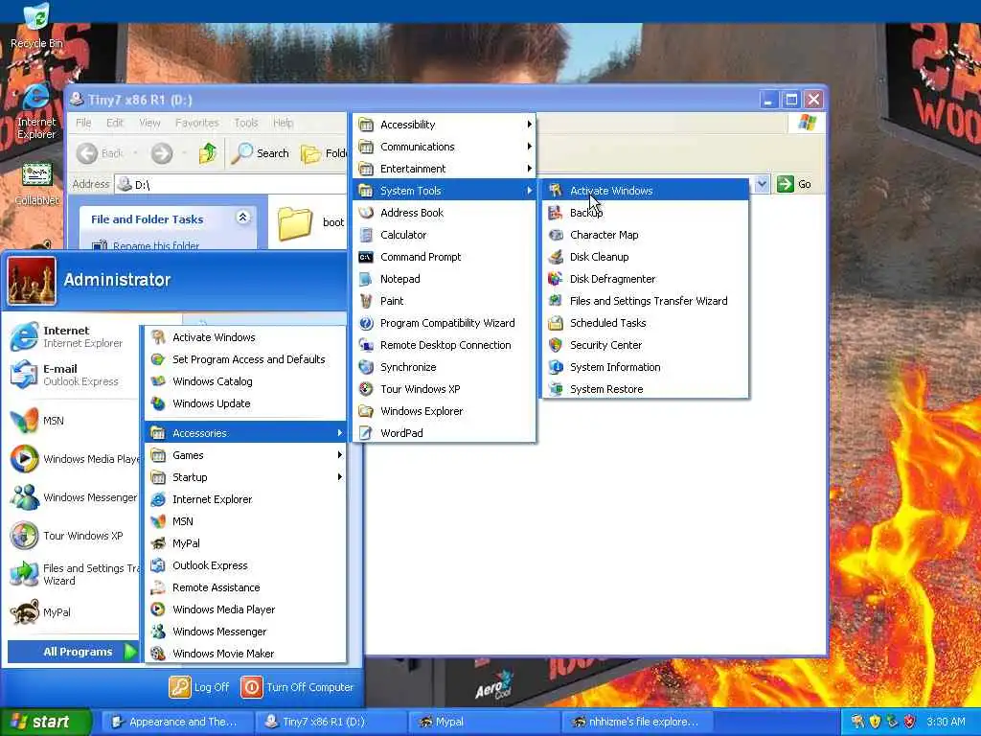
Task: Collapse File and Folder Tasks panel
Action: coord(242,218)
